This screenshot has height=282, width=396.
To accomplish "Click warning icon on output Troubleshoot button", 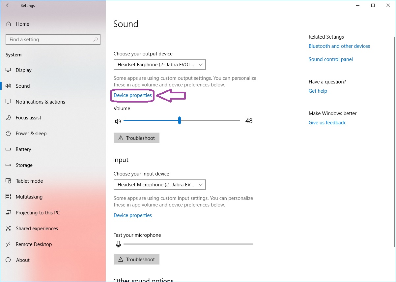I will coord(121,138).
